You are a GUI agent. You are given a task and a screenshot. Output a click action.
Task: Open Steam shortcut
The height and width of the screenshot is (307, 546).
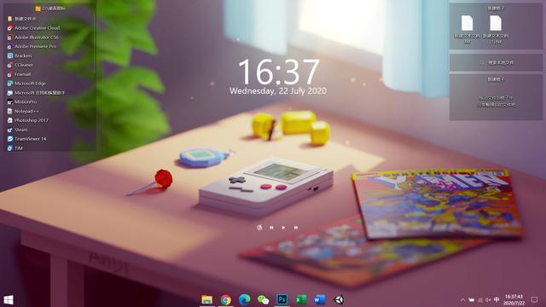coord(17,130)
